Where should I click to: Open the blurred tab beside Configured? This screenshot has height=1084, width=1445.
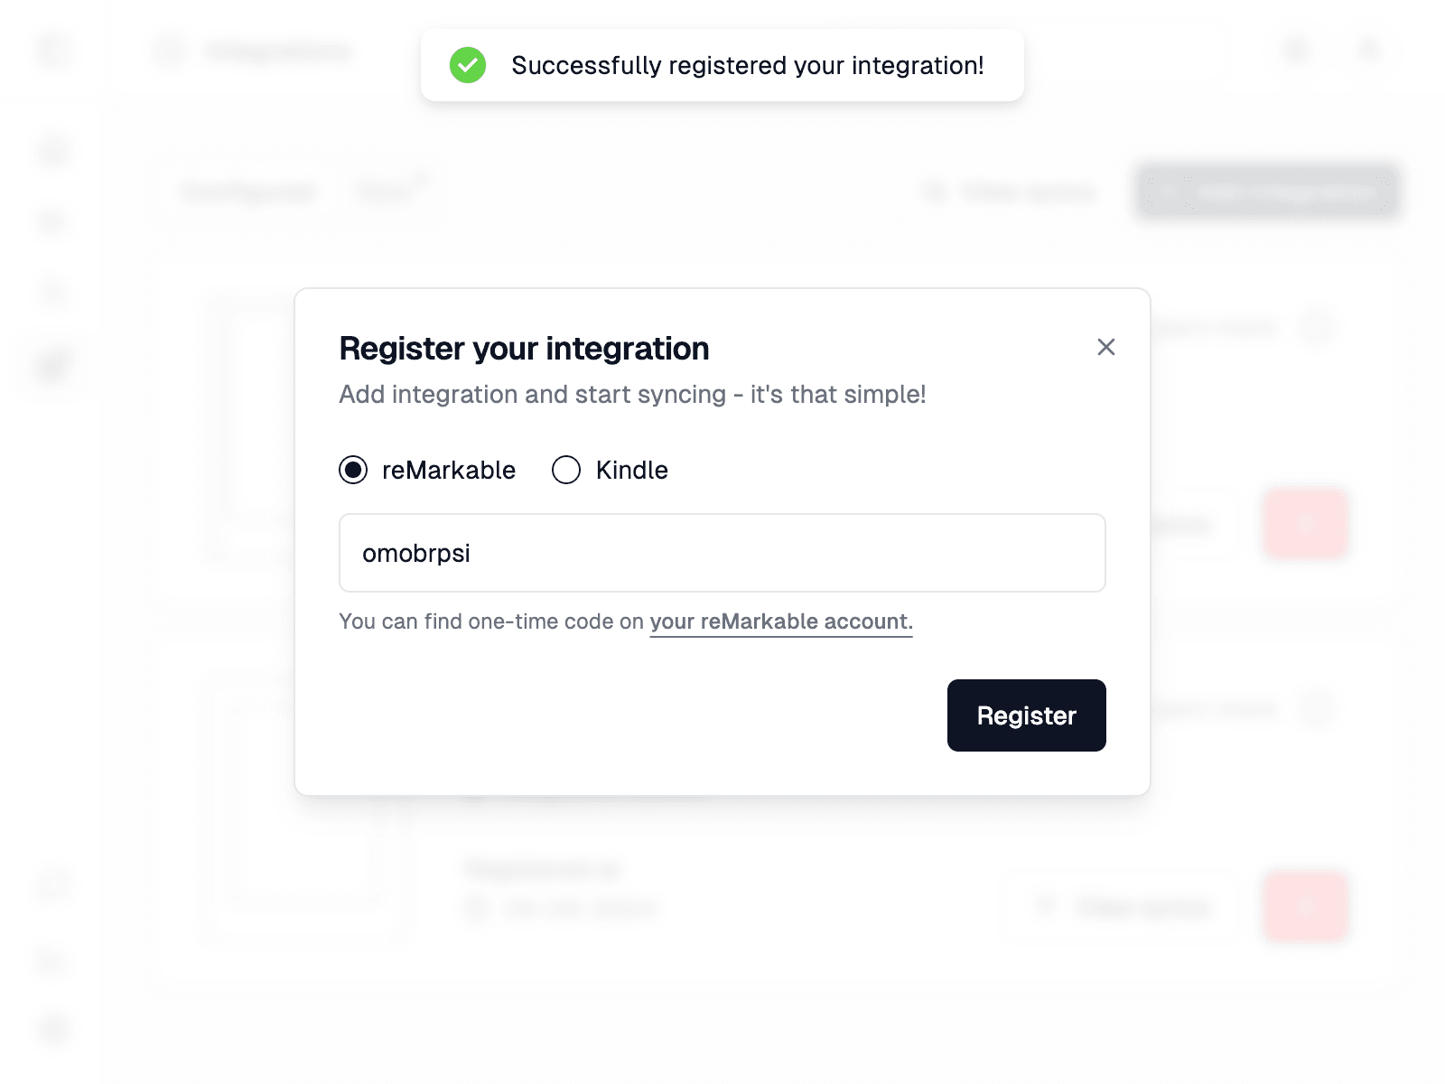pyautogui.click(x=388, y=192)
